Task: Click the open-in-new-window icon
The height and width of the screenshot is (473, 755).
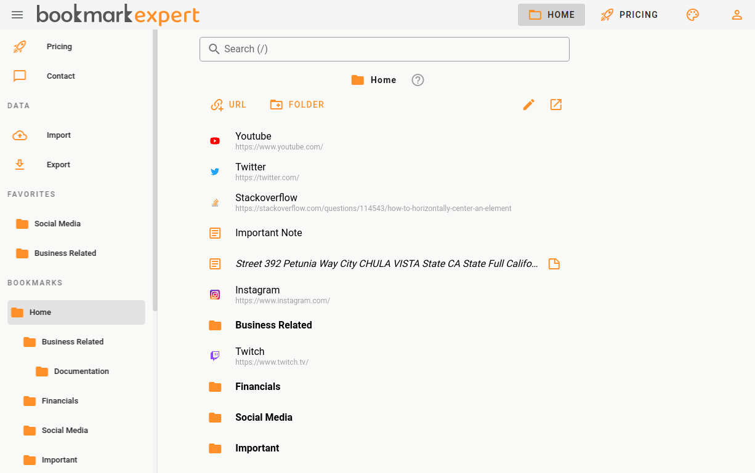Action: (555, 105)
